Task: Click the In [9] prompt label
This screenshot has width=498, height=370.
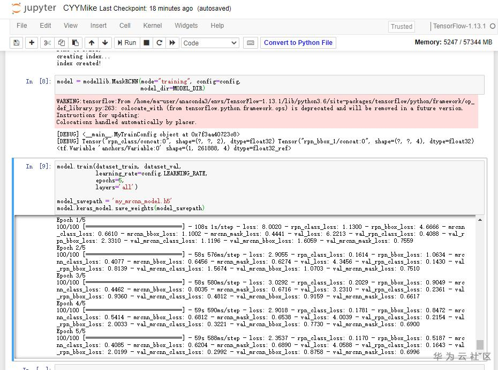Action: 38,166
